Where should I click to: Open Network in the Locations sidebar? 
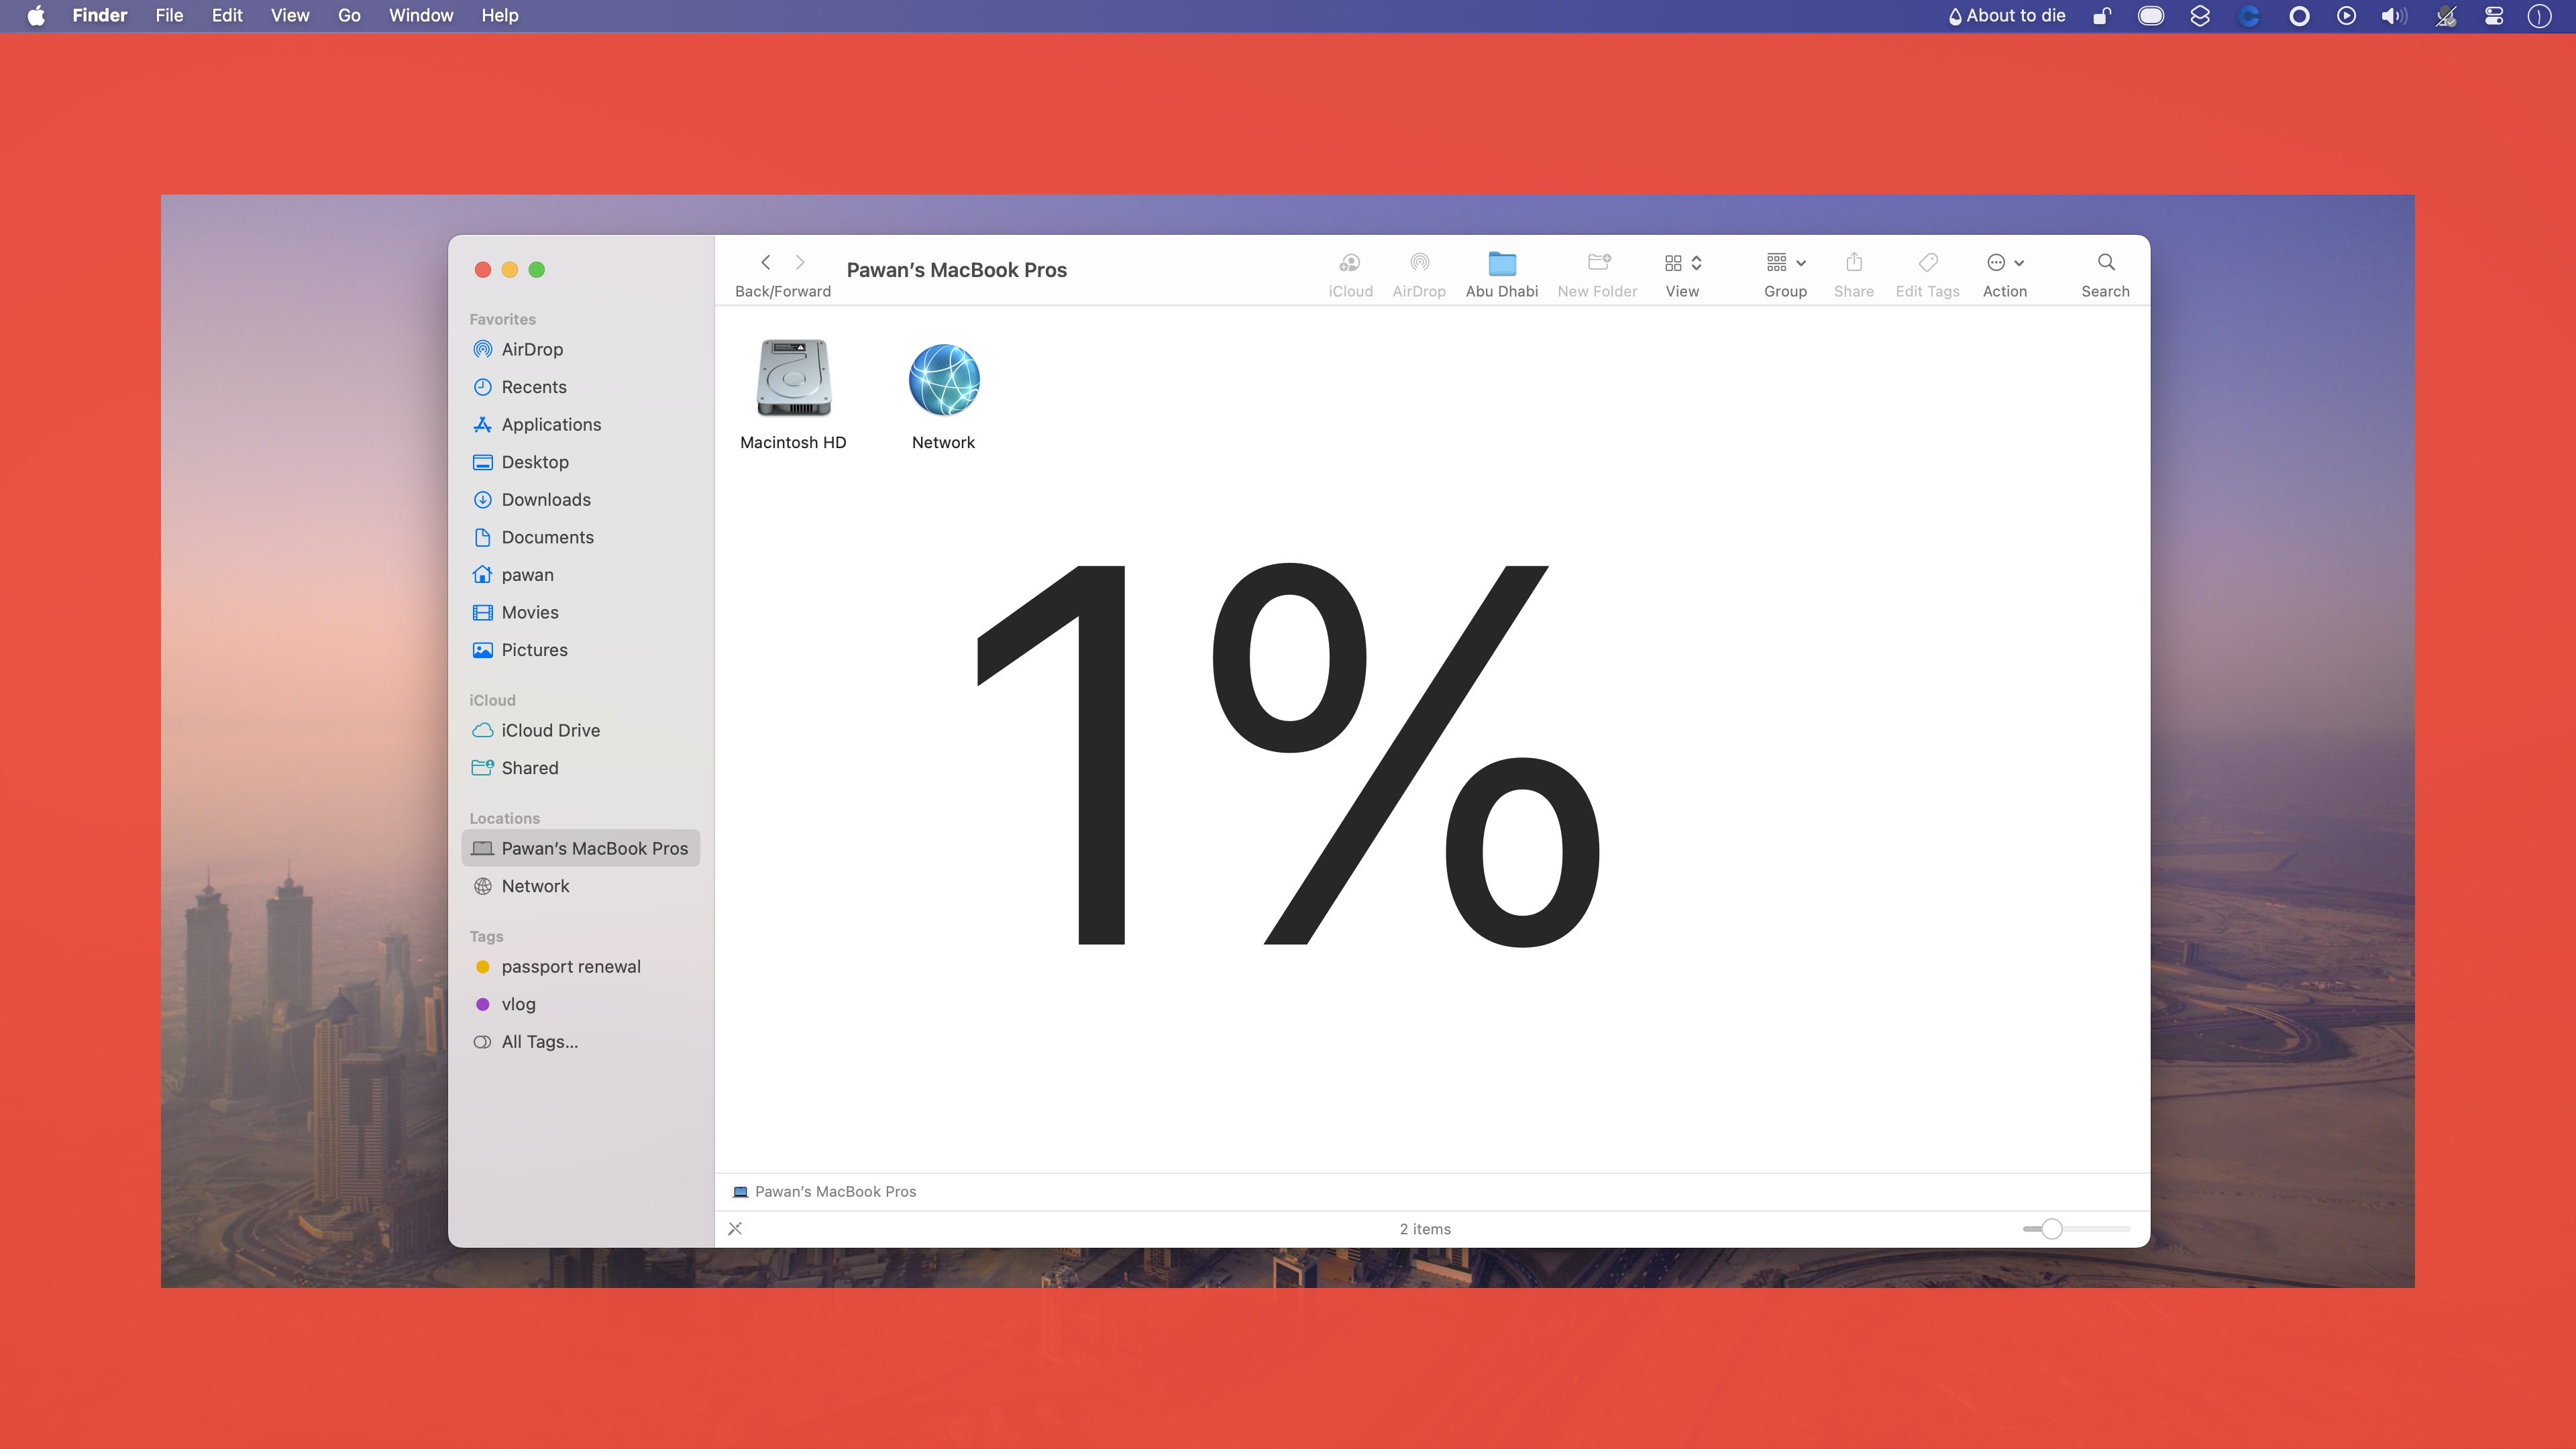(x=580, y=886)
